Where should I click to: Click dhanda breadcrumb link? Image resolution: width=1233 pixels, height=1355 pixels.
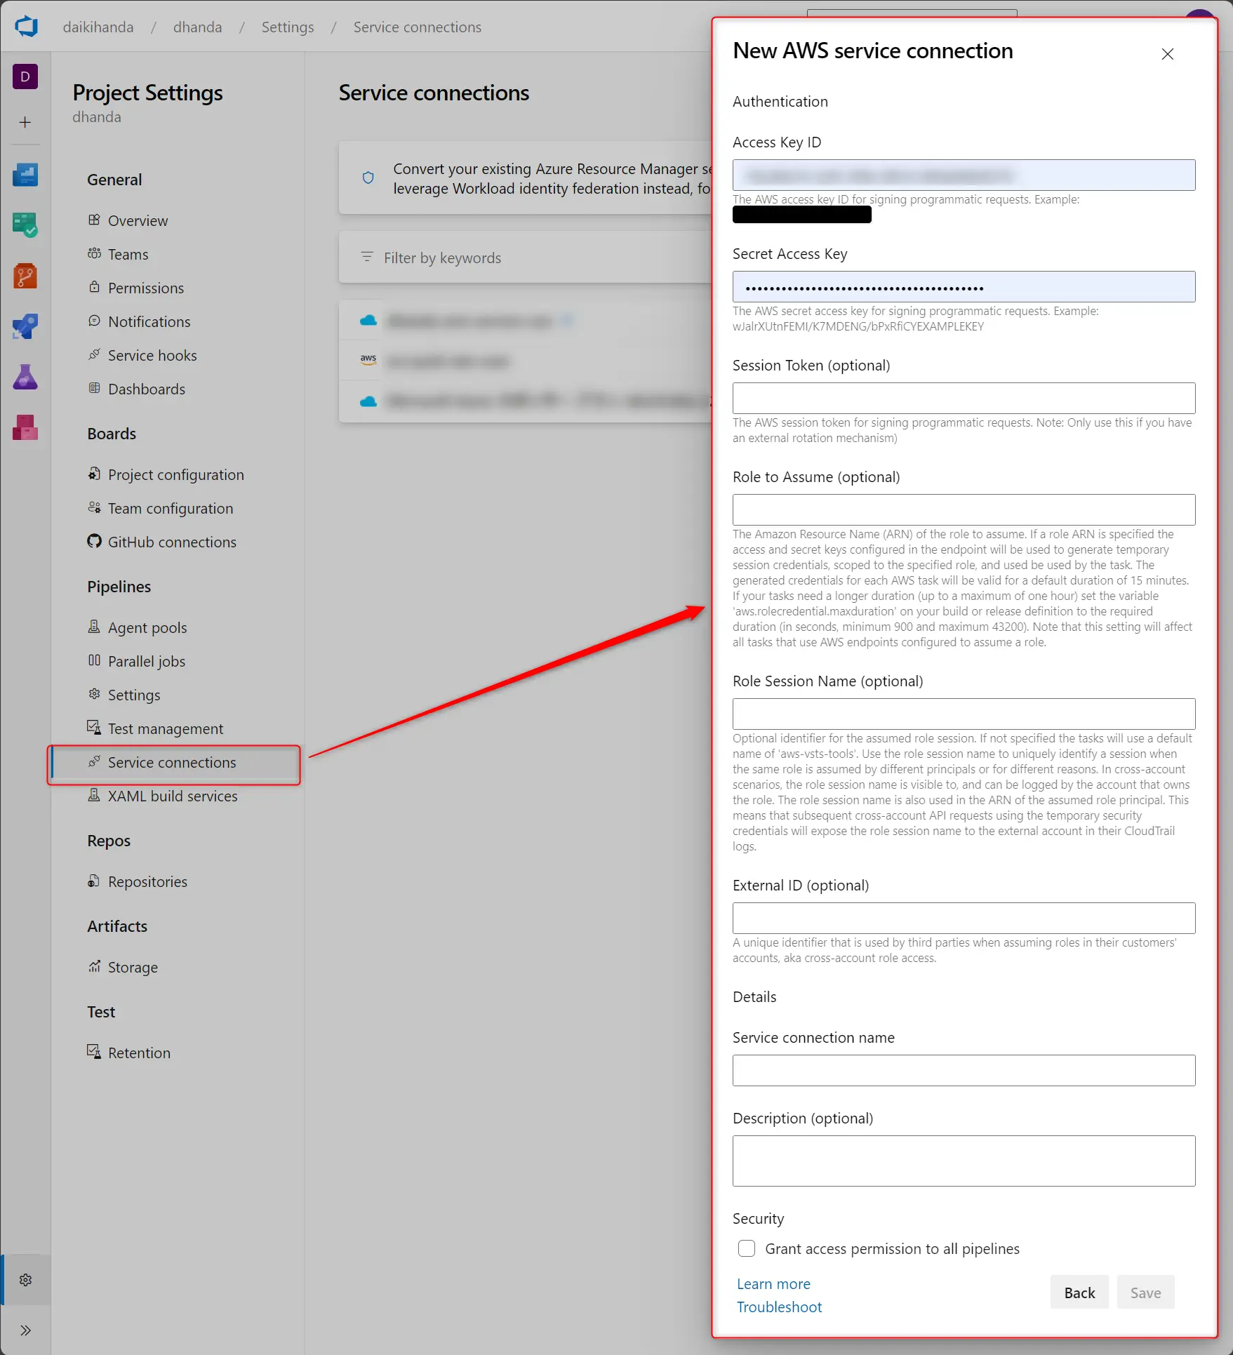(198, 27)
